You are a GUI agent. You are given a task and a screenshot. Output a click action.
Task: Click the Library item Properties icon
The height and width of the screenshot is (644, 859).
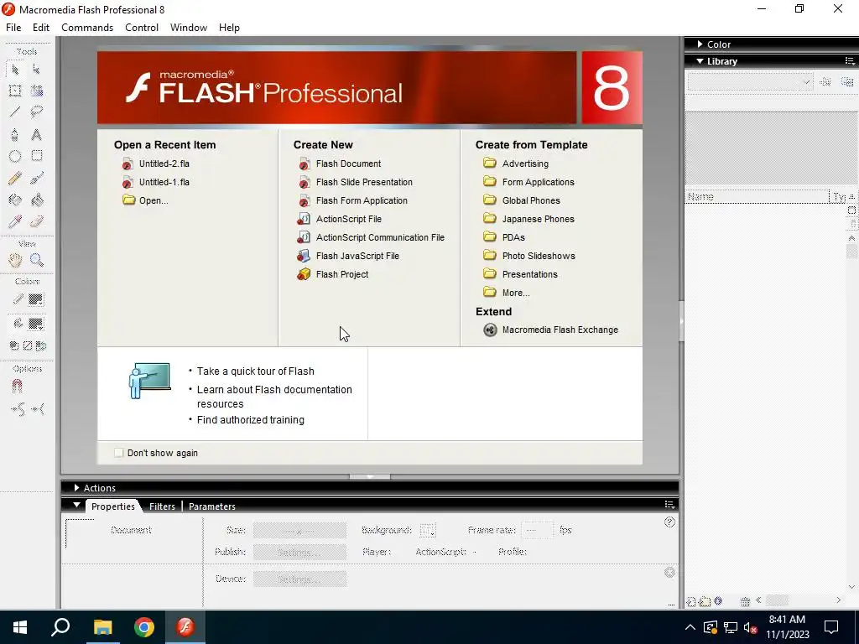(x=718, y=600)
